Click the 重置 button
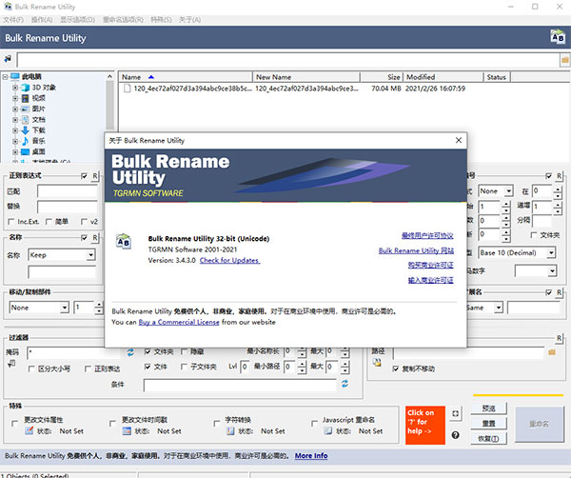Screen dimensions: 571x478 click(489, 424)
